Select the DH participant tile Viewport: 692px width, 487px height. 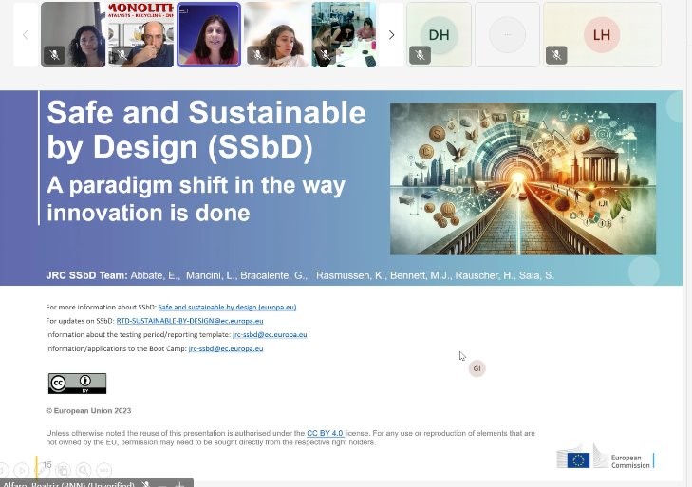(439, 35)
